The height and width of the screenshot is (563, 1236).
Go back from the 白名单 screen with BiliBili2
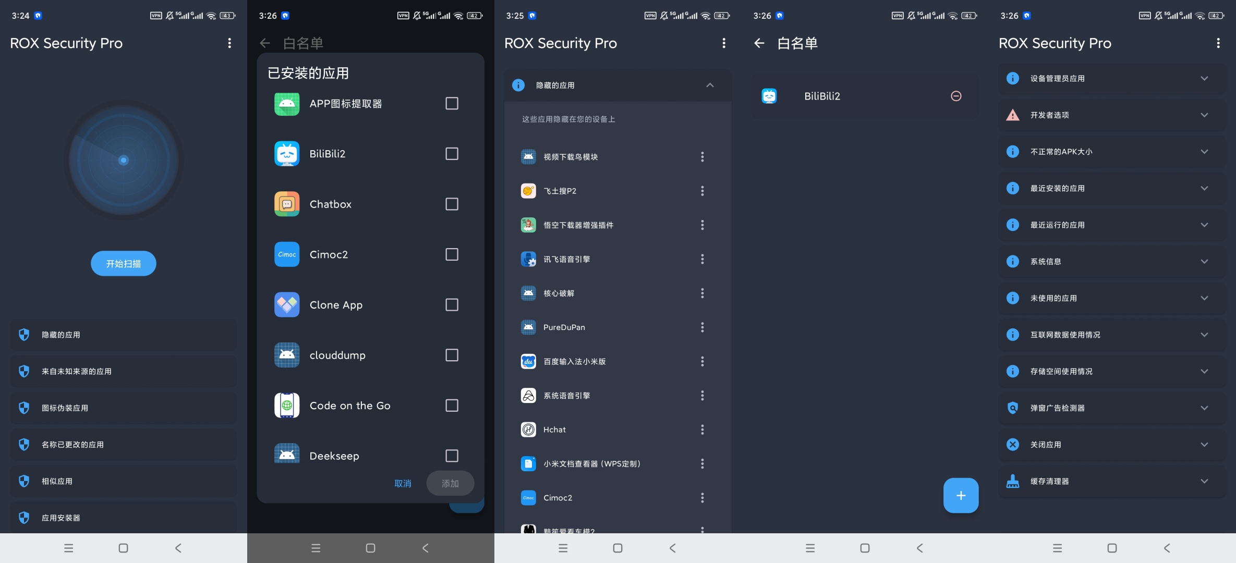pyautogui.click(x=759, y=43)
